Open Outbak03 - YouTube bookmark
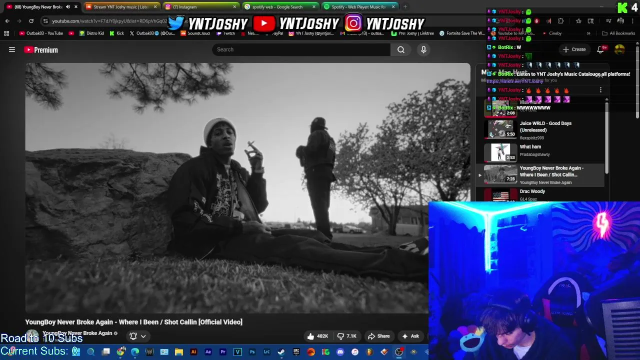Viewport: 640px width, 360px height. tap(41, 33)
